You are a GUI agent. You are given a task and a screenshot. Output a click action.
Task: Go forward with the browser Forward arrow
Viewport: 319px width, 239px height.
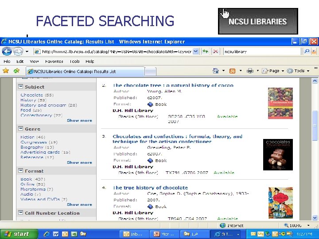pos(18,51)
